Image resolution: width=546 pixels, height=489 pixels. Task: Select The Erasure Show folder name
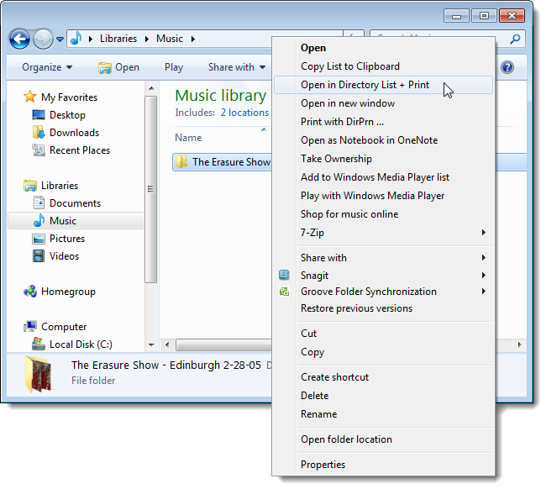[x=231, y=162]
